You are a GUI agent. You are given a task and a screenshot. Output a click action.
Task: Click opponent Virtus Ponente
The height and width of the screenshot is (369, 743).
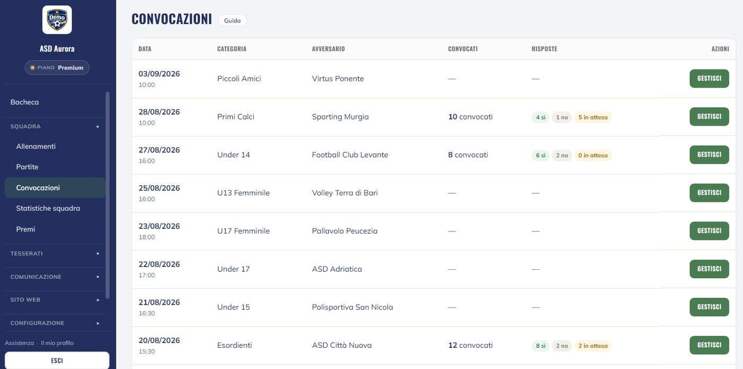click(x=338, y=79)
